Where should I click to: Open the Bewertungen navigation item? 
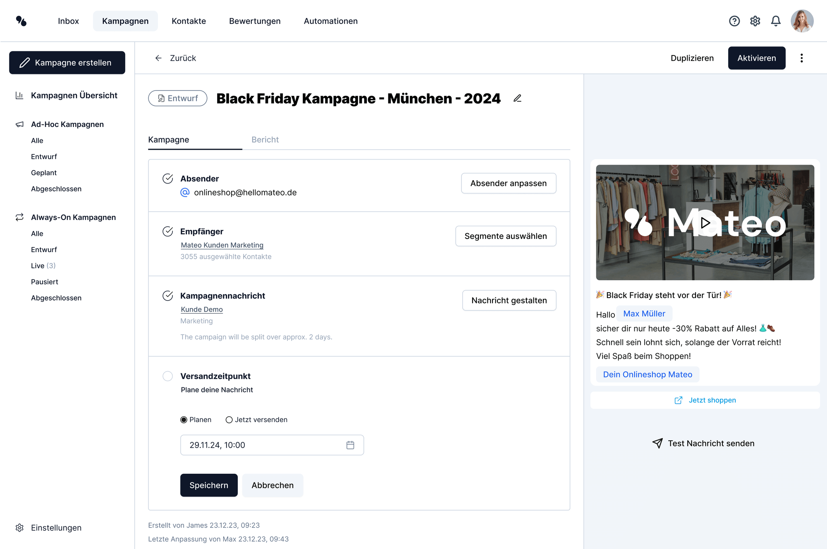(x=255, y=21)
